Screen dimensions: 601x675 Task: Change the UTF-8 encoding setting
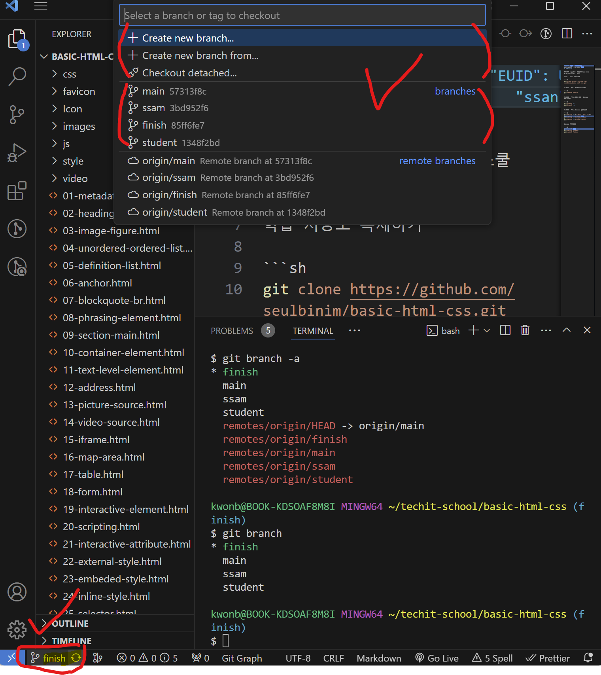pos(298,658)
